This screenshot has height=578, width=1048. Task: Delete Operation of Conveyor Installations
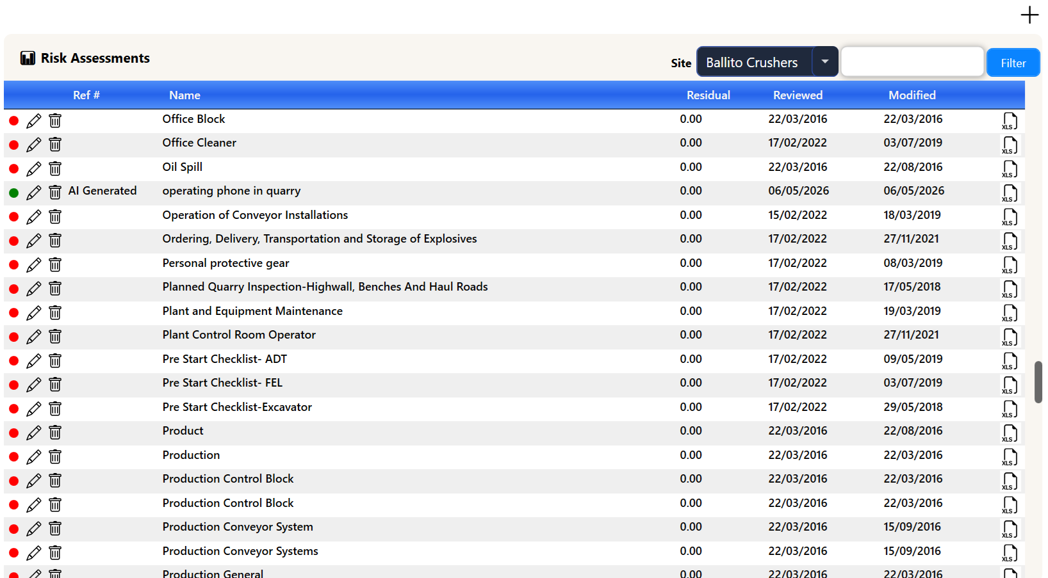55,216
